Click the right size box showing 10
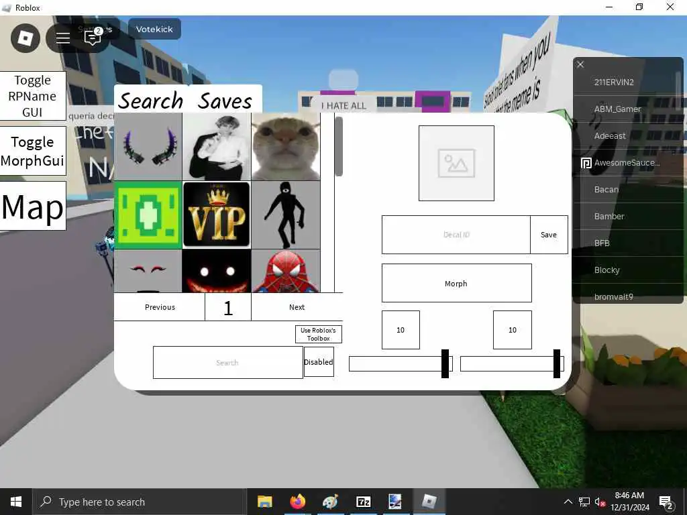 tap(512, 330)
